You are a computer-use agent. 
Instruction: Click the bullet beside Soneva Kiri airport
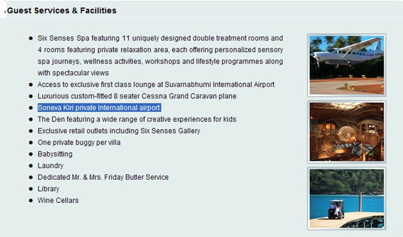(31, 107)
